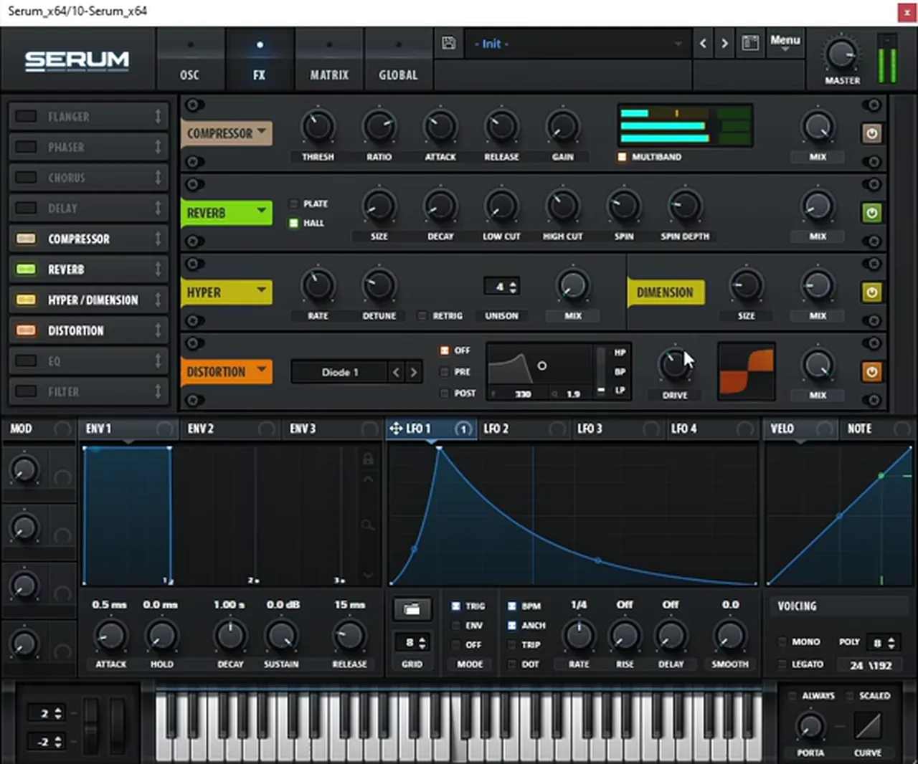The width and height of the screenshot is (918, 764).
Task: Open the Init preset name dropdown
Action: click(x=577, y=44)
